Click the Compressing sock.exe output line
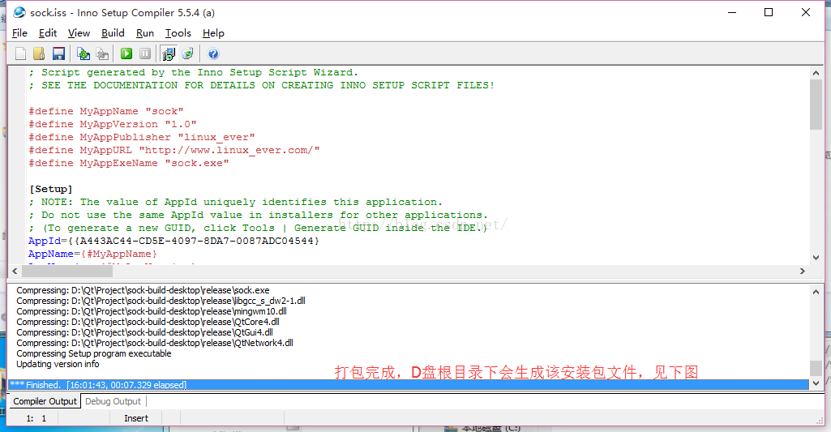The image size is (831, 432). pos(143,290)
